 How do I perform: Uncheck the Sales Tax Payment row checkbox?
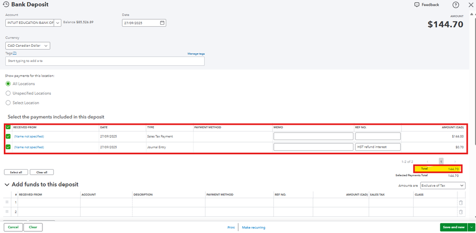tap(8, 137)
